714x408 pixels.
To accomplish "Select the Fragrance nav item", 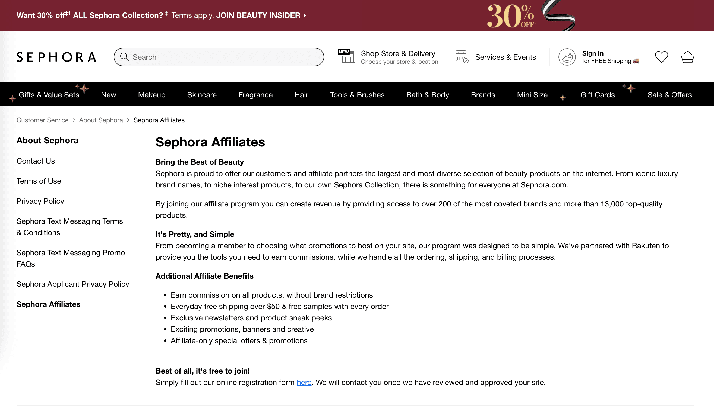I will 255,95.
